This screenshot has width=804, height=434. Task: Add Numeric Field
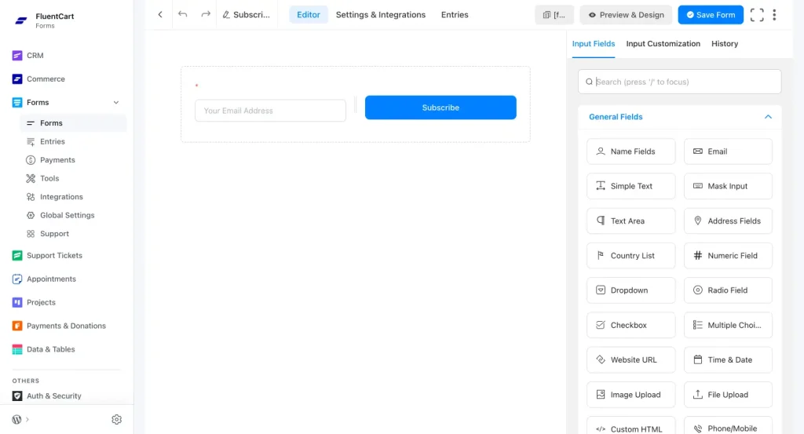click(x=728, y=256)
